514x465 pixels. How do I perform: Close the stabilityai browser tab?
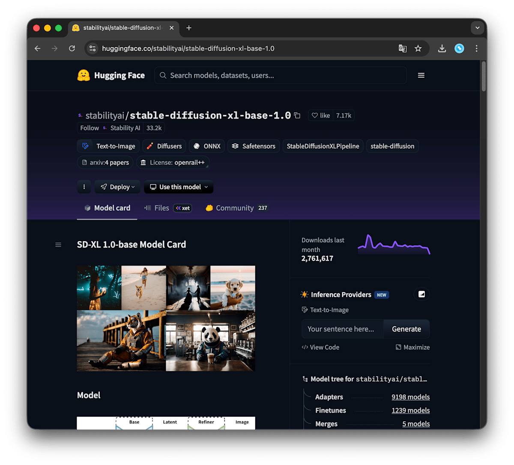171,28
